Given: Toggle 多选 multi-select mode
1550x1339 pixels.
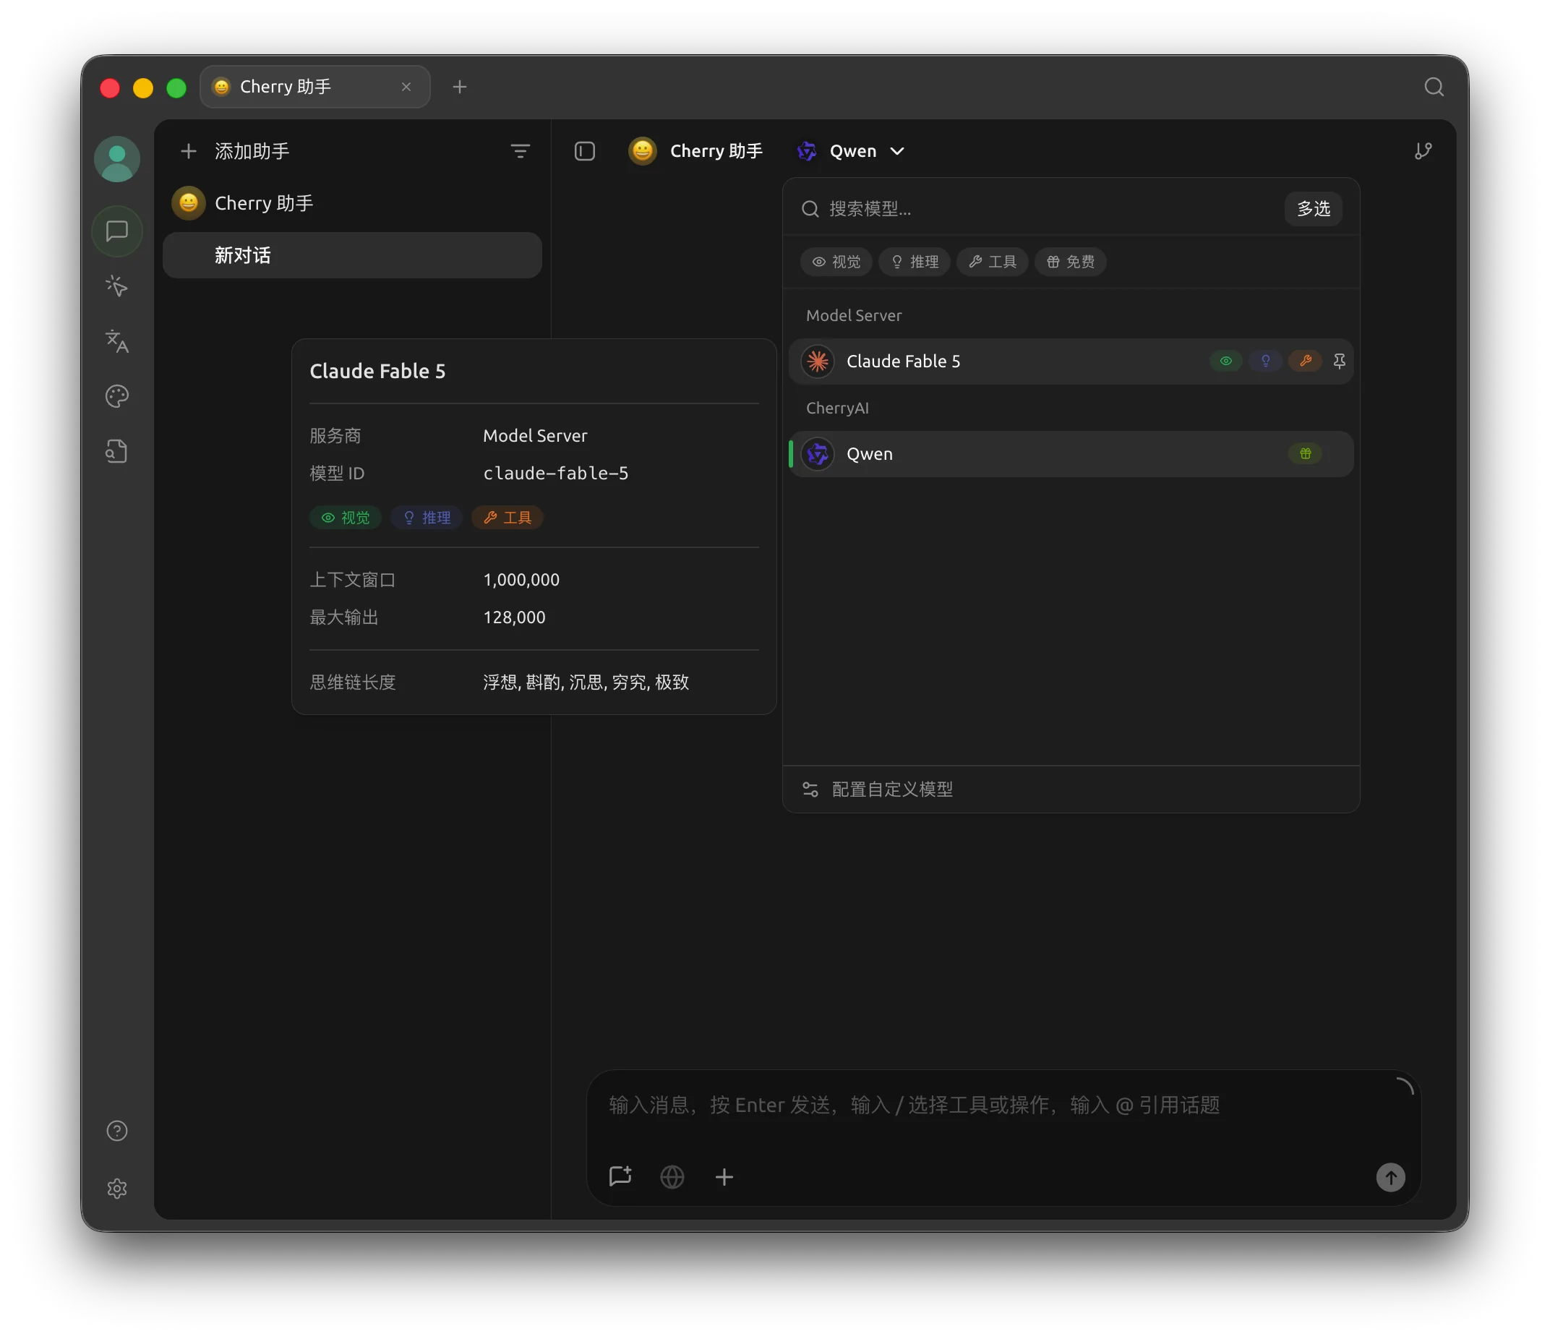Looking at the screenshot, I should [x=1313, y=209].
